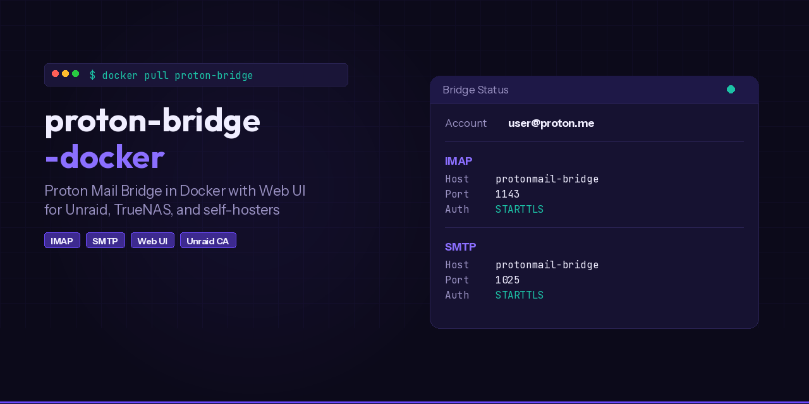
Task: Click the teal status indicator in Bridge Status header
Action: tap(731, 90)
